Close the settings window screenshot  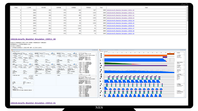pos(97,50)
